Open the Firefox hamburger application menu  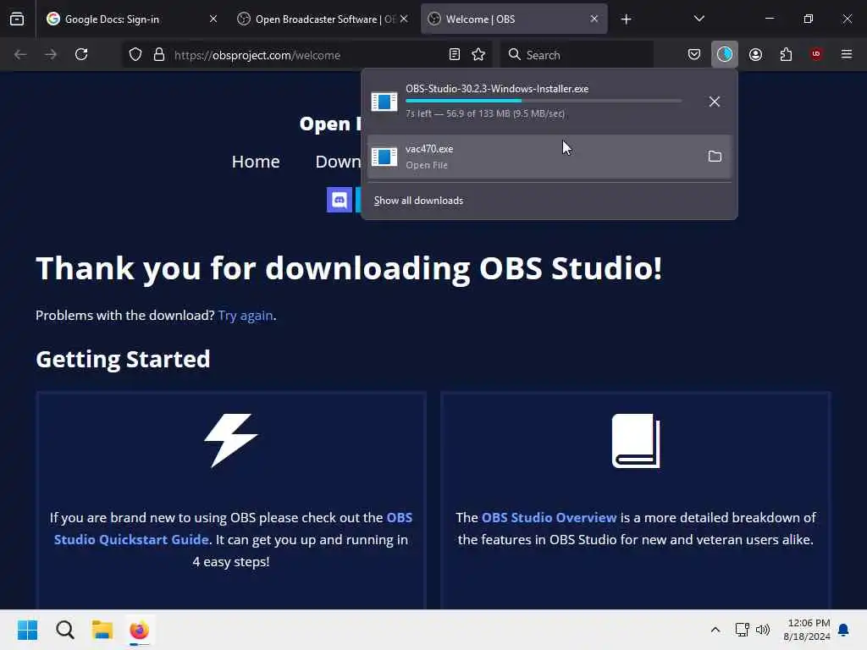pyautogui.click(x=847, y=54)
